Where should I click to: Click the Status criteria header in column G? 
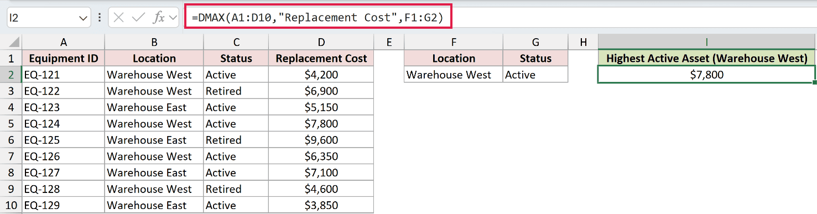535,58
